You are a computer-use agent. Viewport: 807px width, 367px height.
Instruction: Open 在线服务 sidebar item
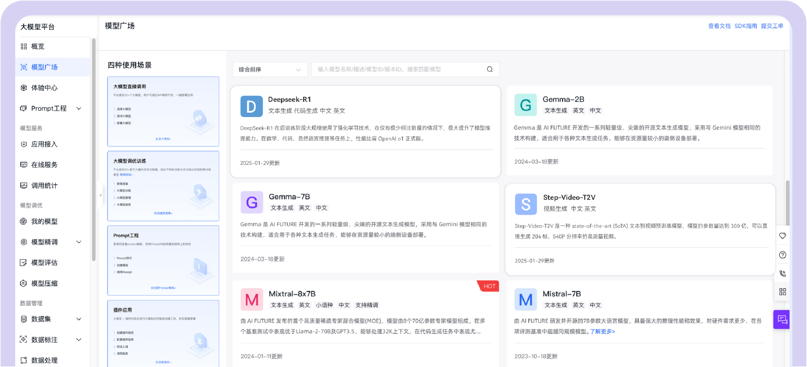point(44,165)
